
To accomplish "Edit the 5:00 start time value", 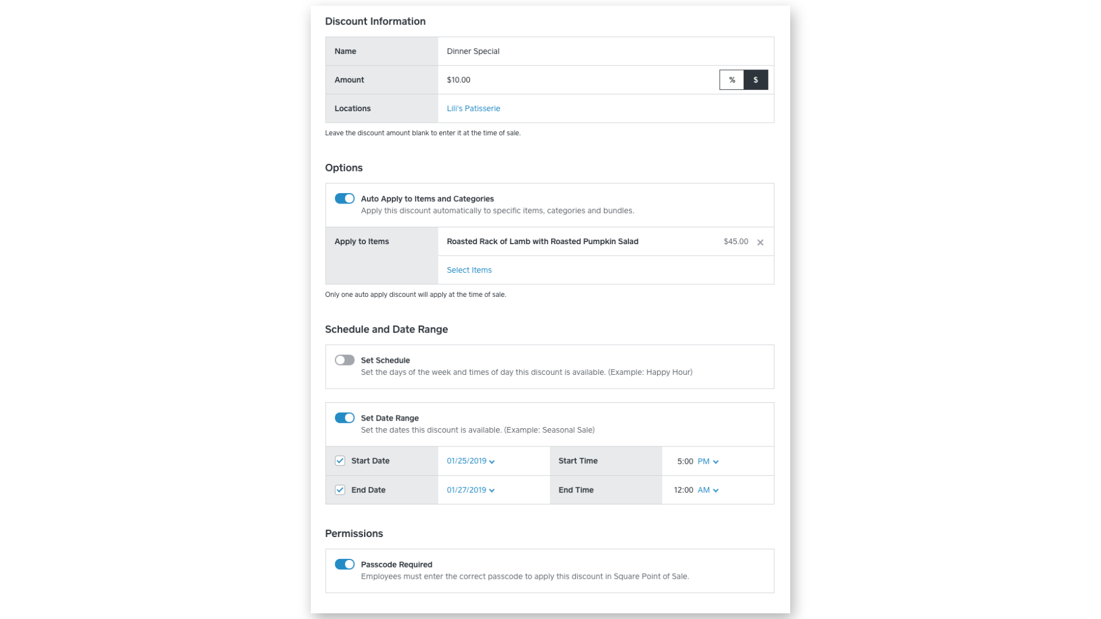I will point(685,461).
